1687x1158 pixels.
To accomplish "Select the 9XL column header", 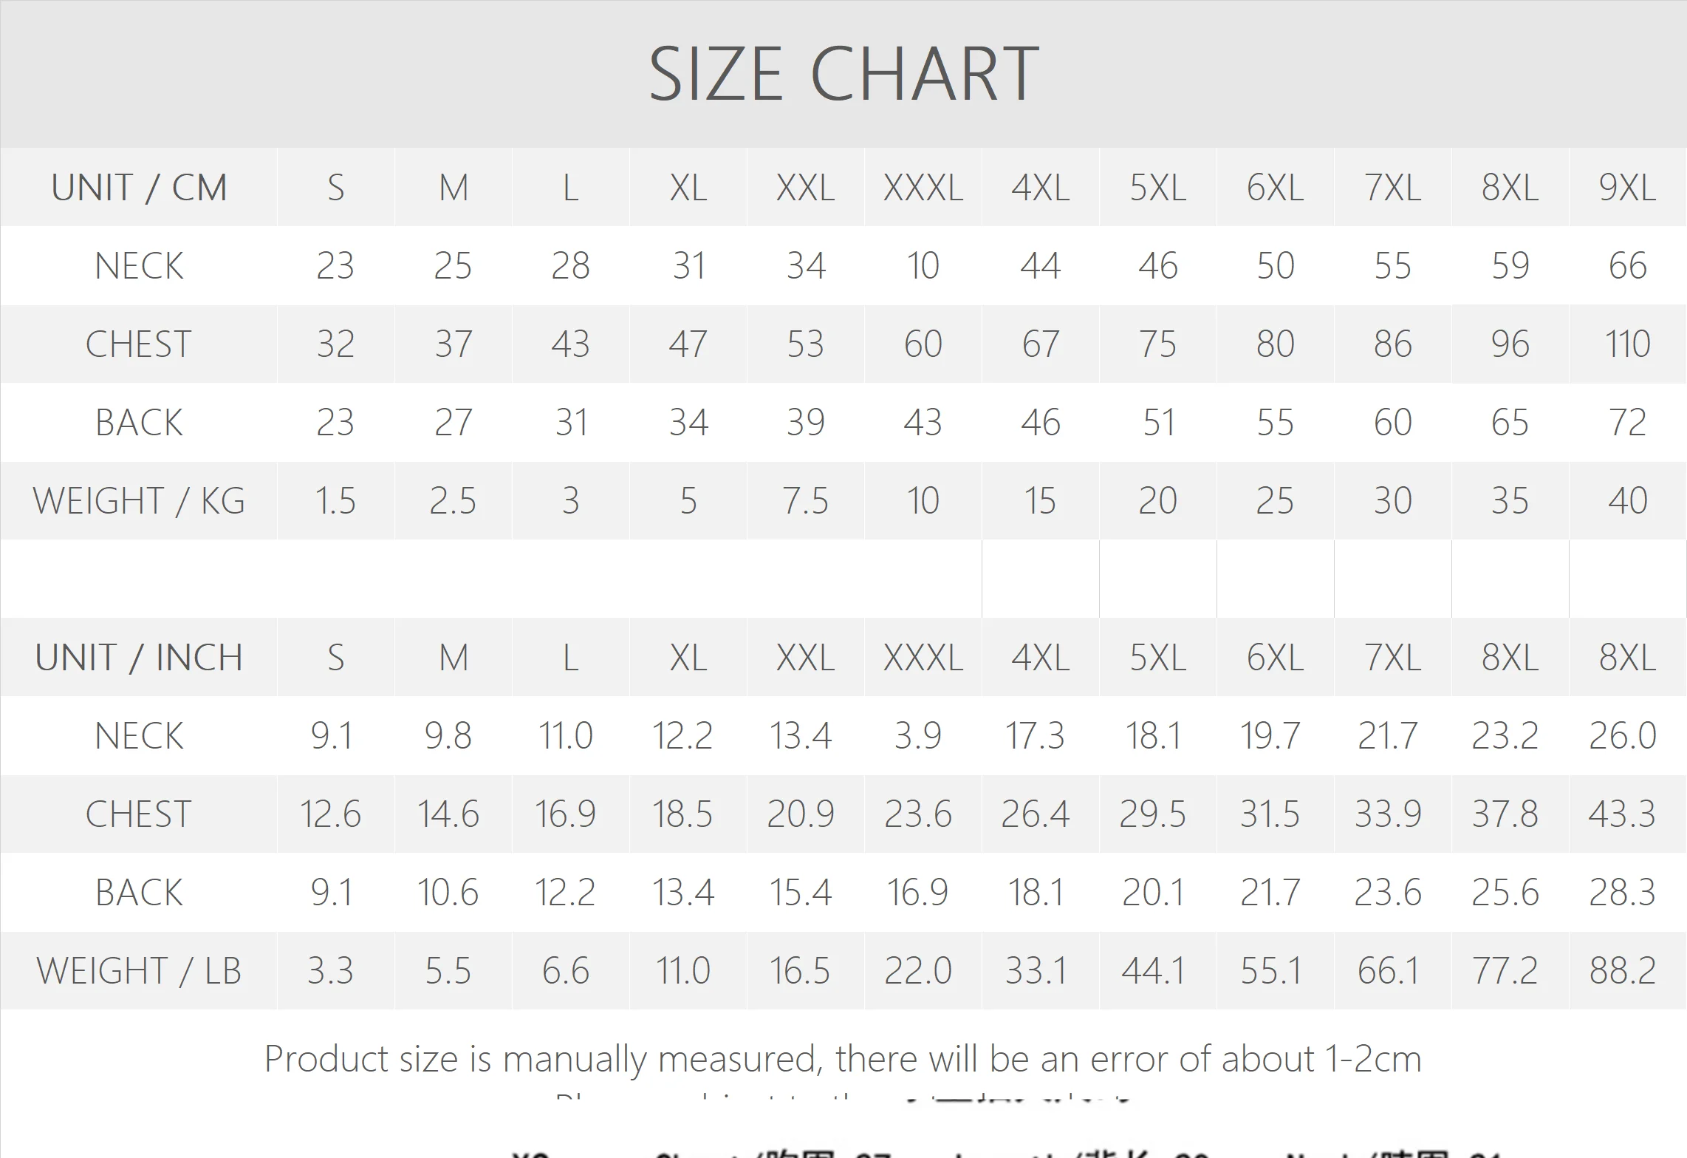I will click(x=1627, y=188).
